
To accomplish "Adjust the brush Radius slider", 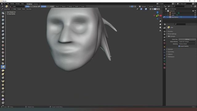I will [31, 6].
